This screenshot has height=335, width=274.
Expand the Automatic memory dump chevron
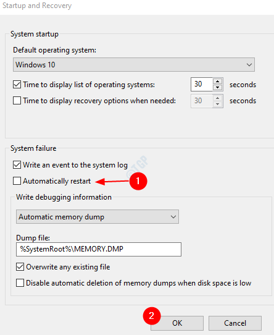[x=173, y=217]
